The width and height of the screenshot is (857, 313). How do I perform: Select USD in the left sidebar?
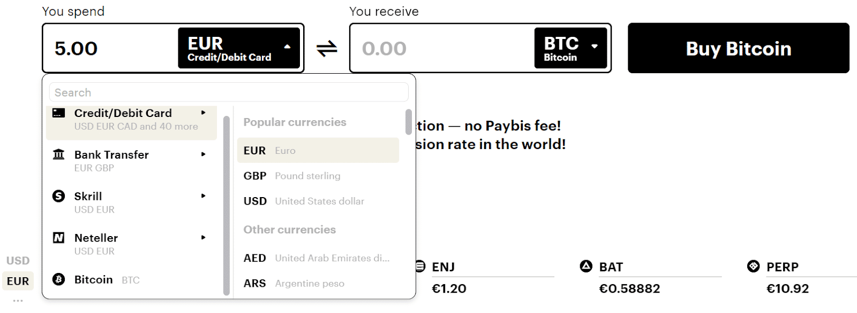(18, 261)
